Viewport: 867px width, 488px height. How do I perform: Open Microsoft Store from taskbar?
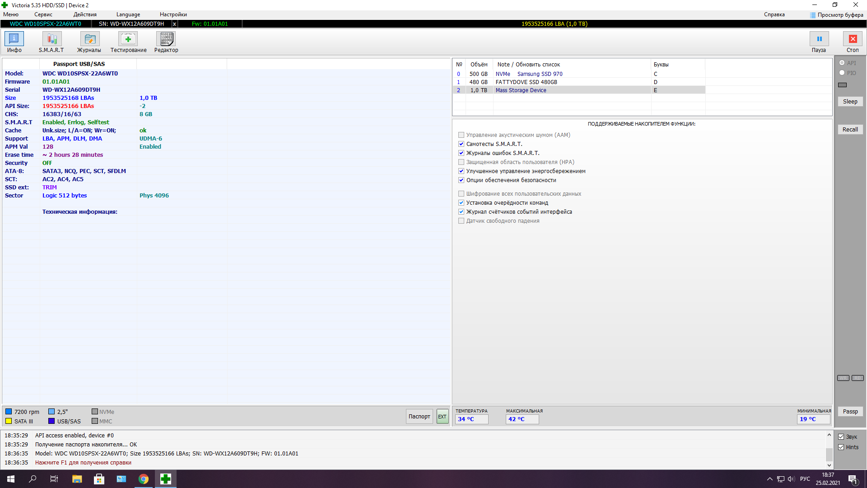(99, 479)
